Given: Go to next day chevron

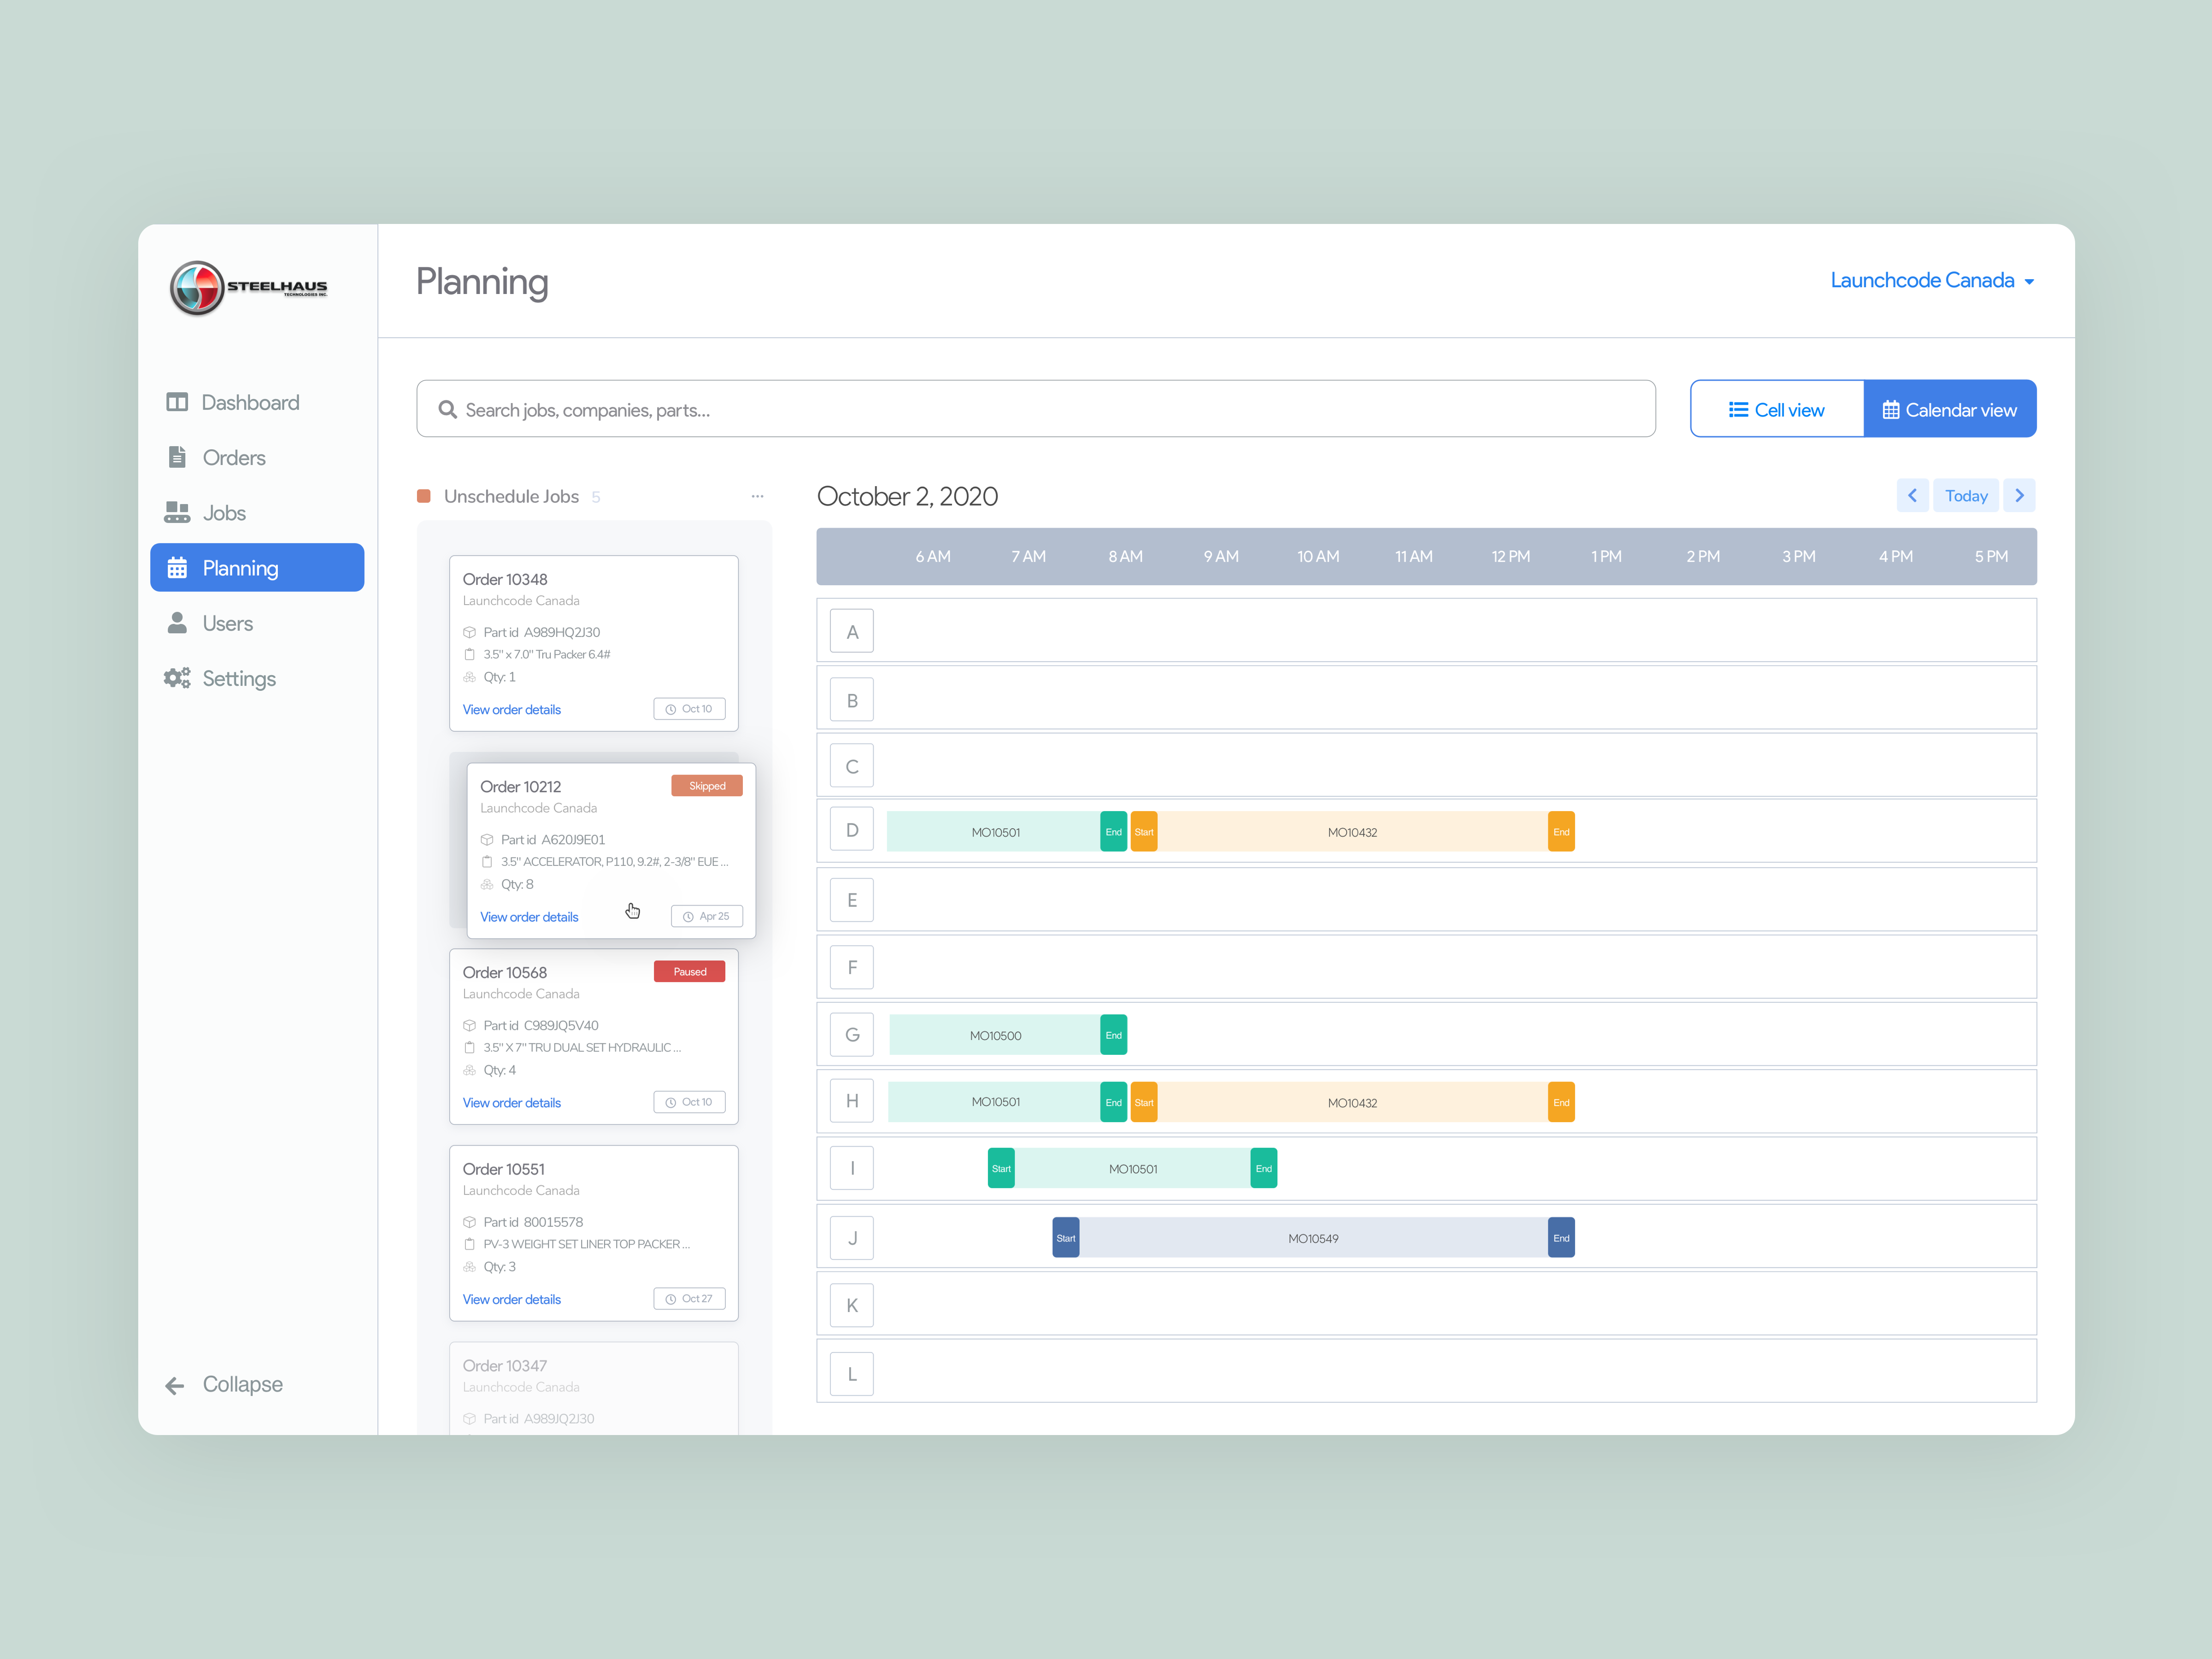Looking at the screenshot, I should tap(2019, 495).
